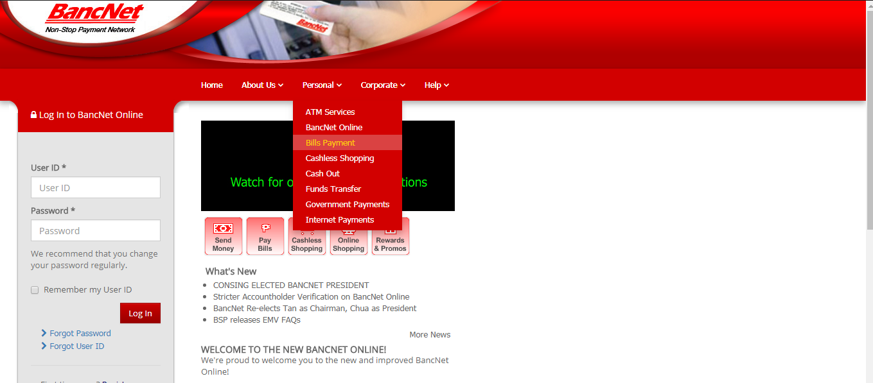Open Stricter Accountholder Verification news item

(x=311, y=296)
